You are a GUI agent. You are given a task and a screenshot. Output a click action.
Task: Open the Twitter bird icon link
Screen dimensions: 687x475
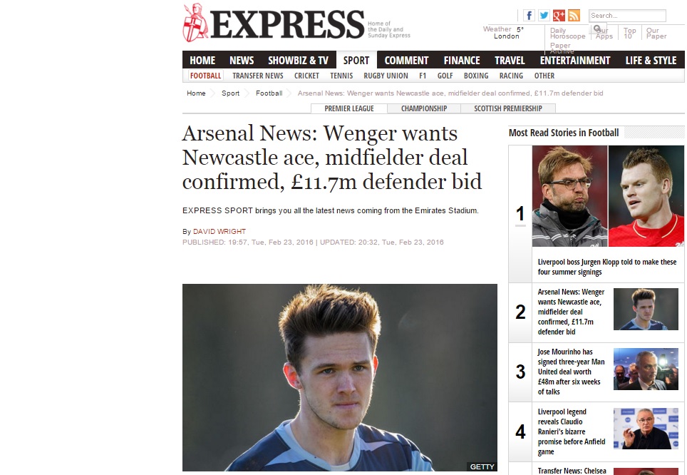pos(544,16)
